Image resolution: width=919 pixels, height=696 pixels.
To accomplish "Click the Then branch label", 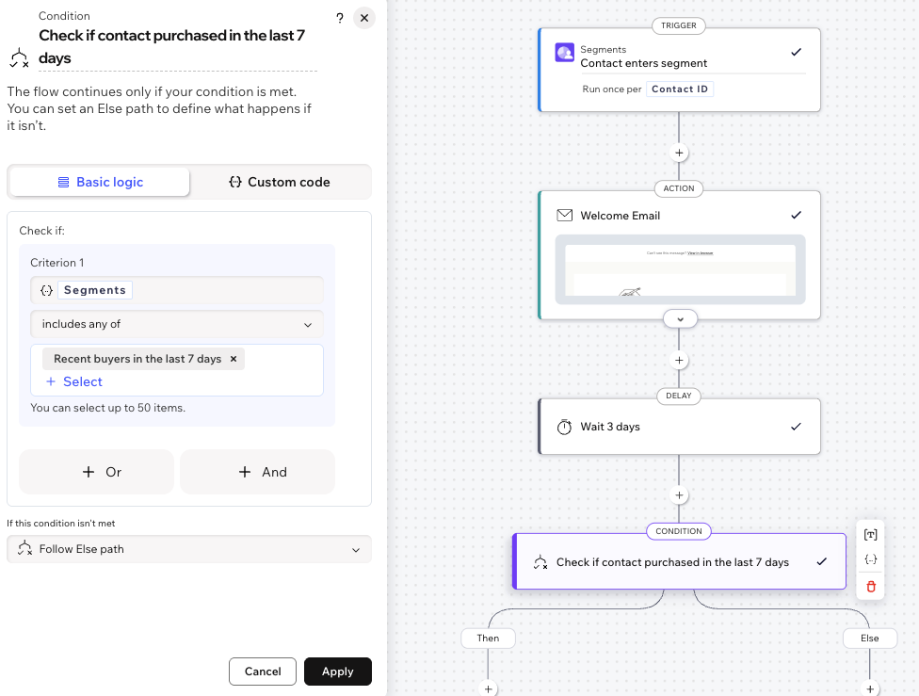I will tap(488, 639).
